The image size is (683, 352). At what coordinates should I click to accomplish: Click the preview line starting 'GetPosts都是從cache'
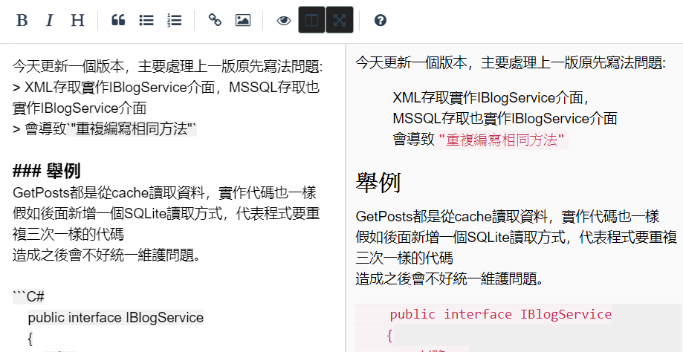tap(508, 216)
